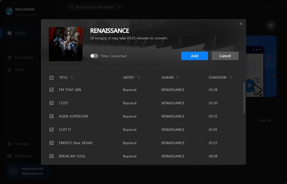Click the RENAISSANCE album cover thumbnail
Viewport: 287px width, 184px height.
pyautogui.click(x=66, y=44)
